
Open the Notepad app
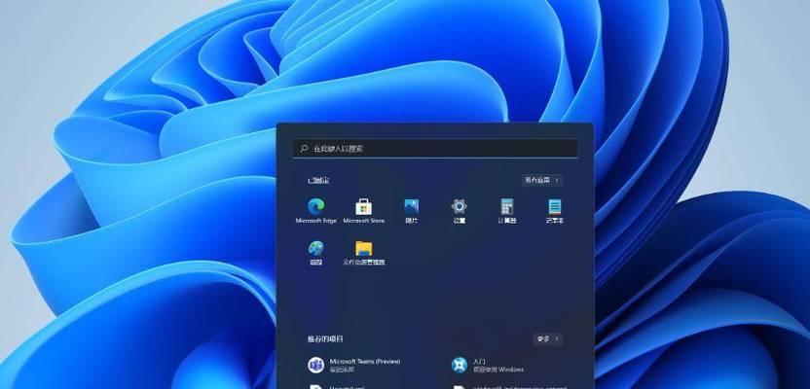click(554, 211)
